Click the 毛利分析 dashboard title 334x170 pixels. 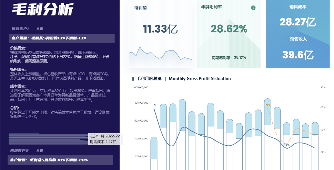[43, 9]
